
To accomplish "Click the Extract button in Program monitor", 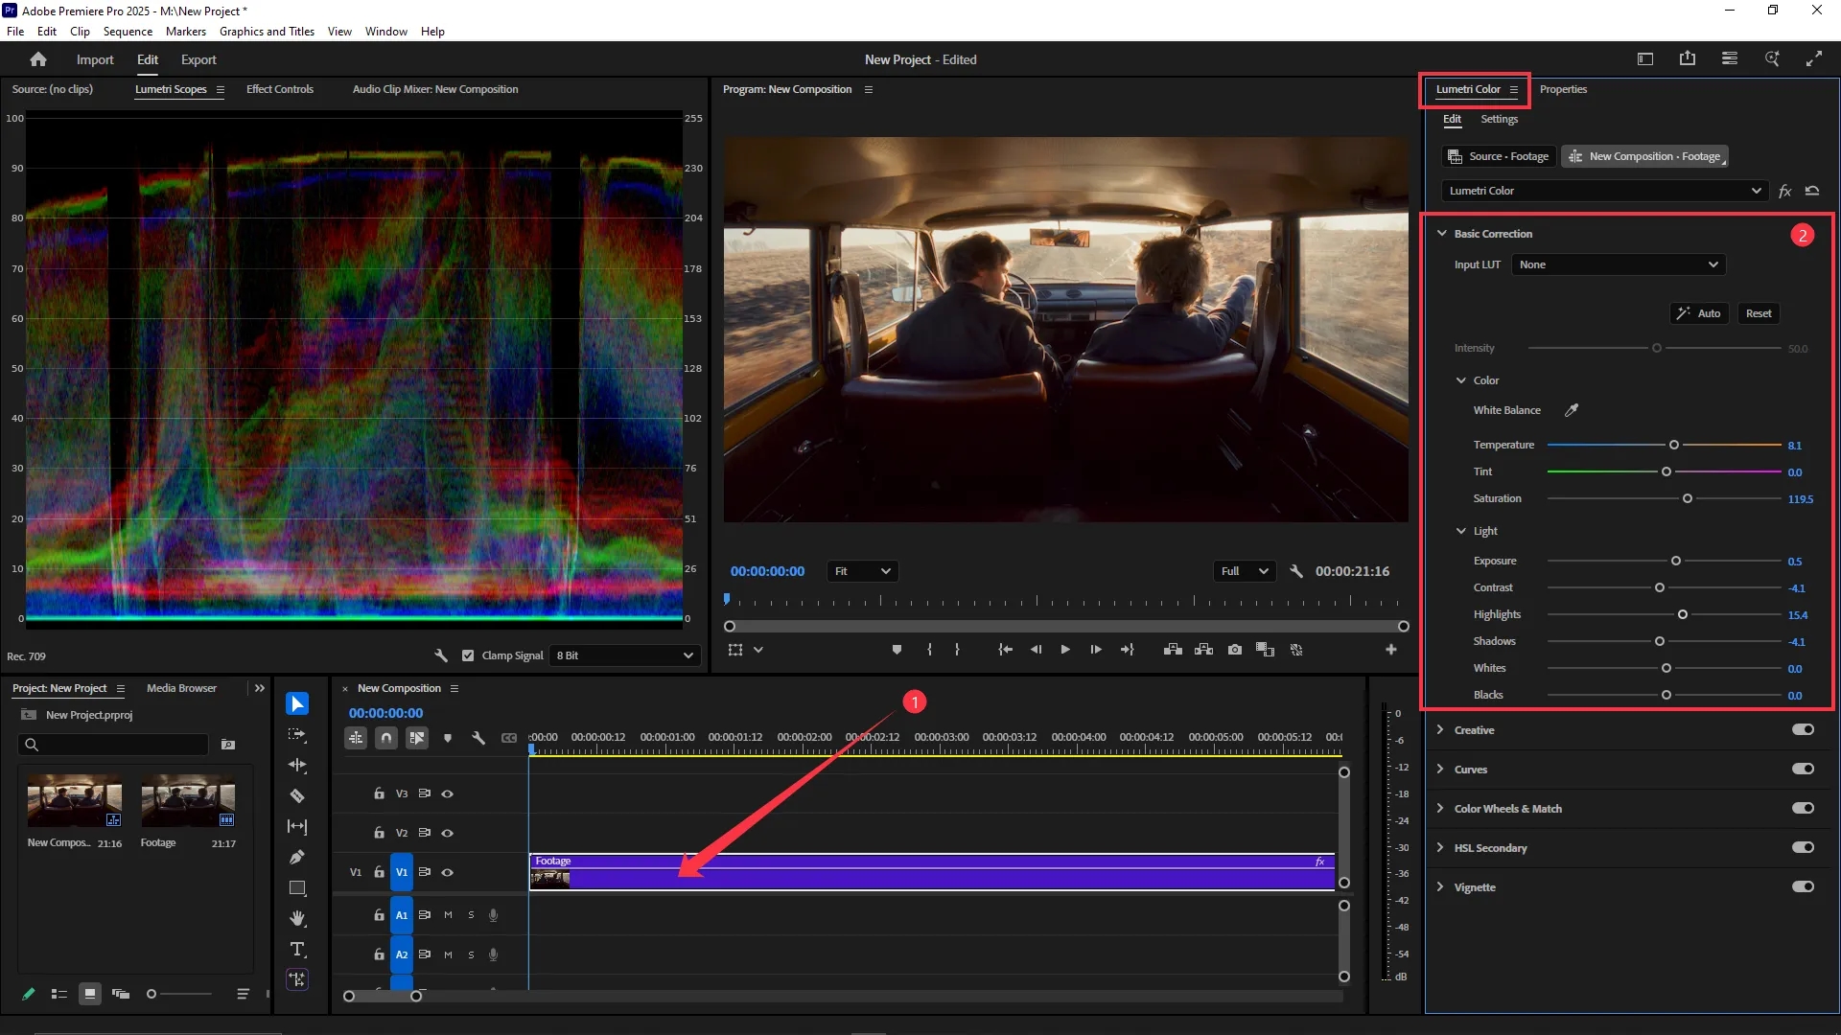I will click(1204, 650).
